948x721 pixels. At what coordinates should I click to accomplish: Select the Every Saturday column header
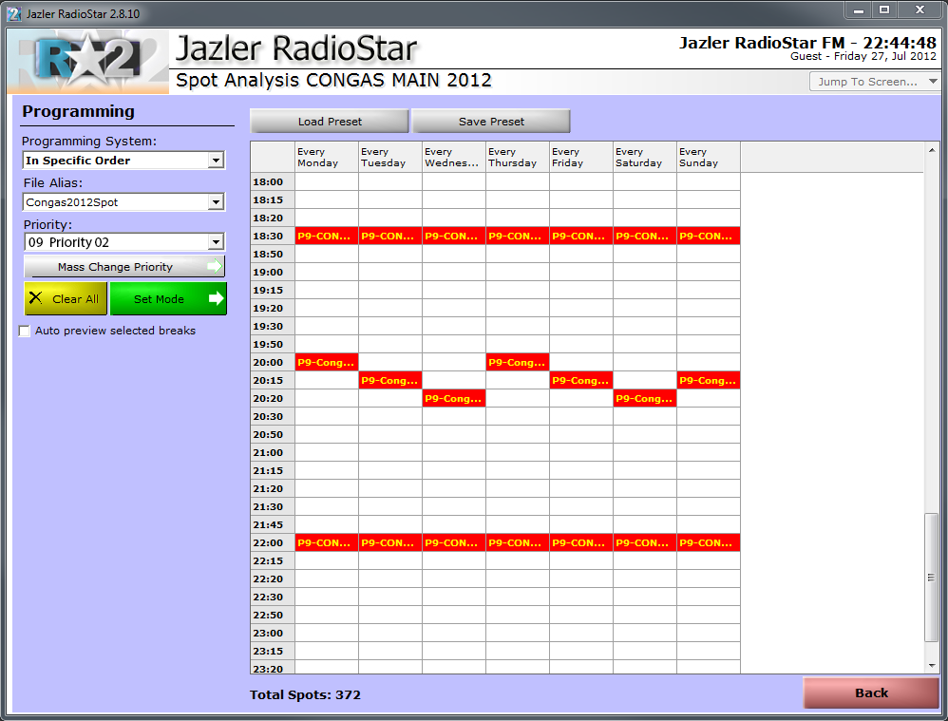644,158
